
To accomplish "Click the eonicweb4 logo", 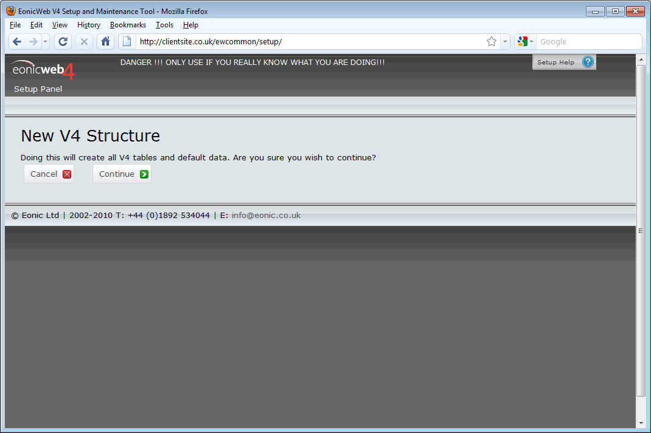I will point(43,70).
